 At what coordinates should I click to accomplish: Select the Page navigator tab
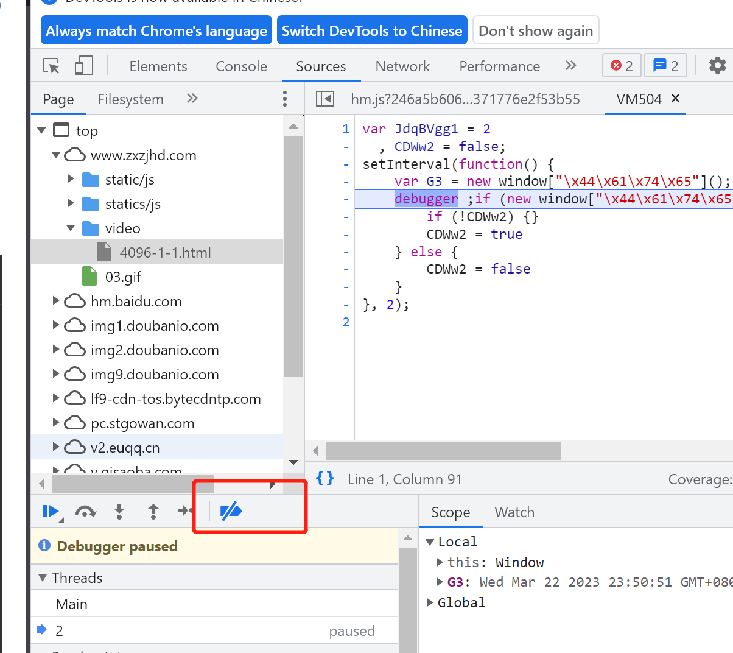coord(58,99)
